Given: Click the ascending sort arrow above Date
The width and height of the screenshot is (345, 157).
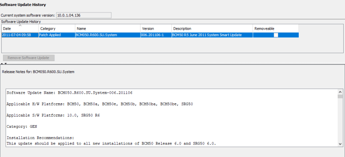Looking at the screenshot, I should [20, 25].
